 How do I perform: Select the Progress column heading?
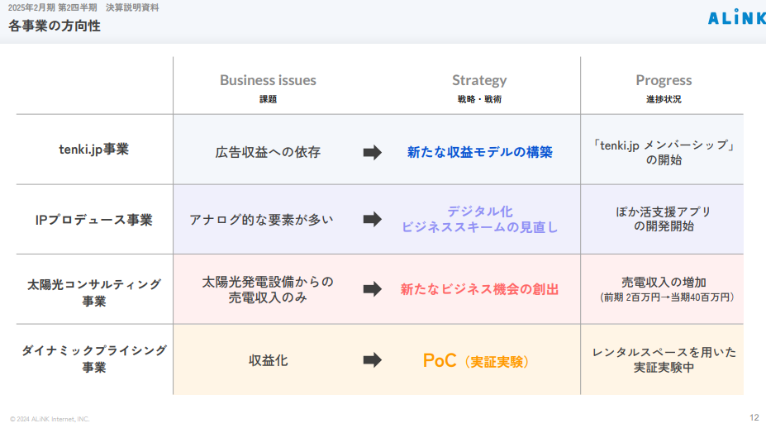[x=664, y=80]
